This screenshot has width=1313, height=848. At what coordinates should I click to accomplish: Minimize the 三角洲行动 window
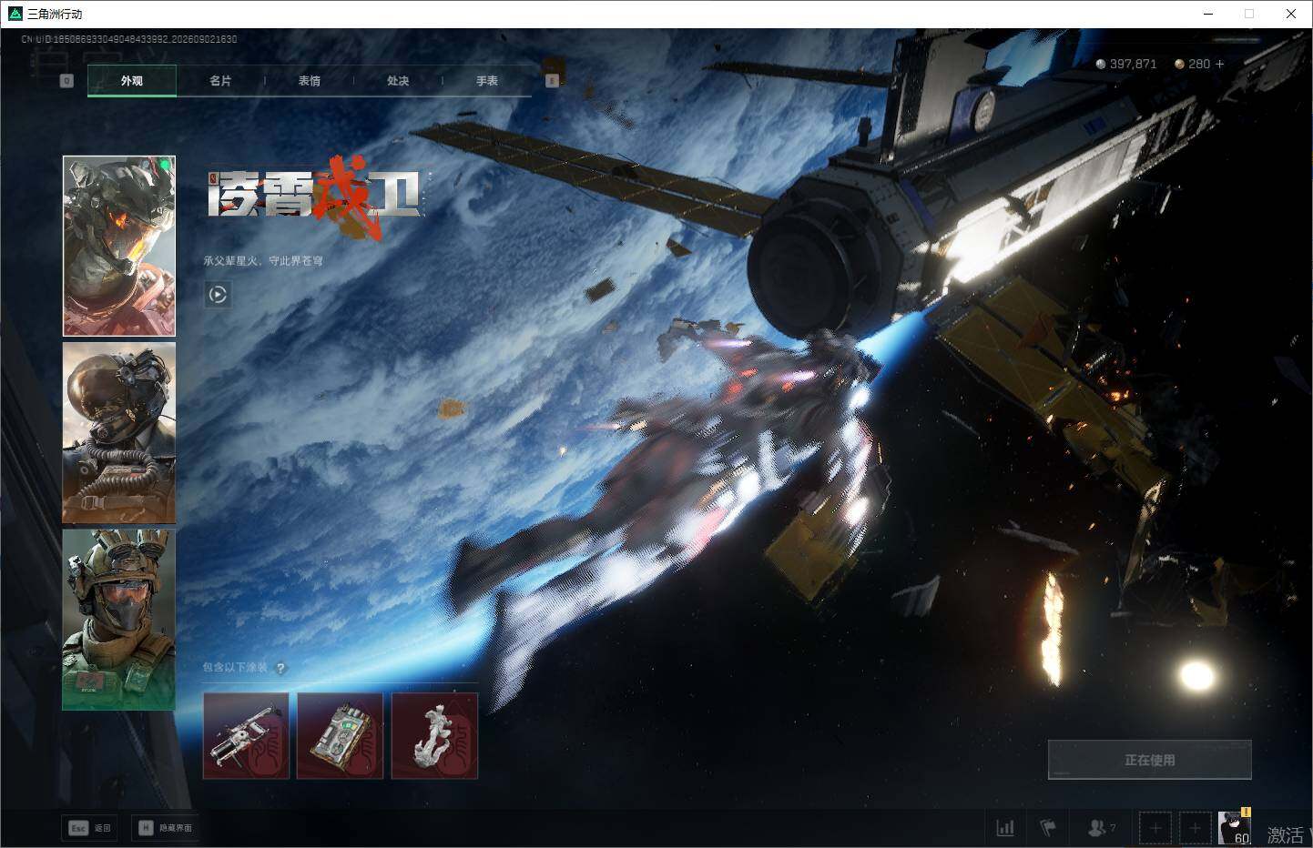(1208, 14)
